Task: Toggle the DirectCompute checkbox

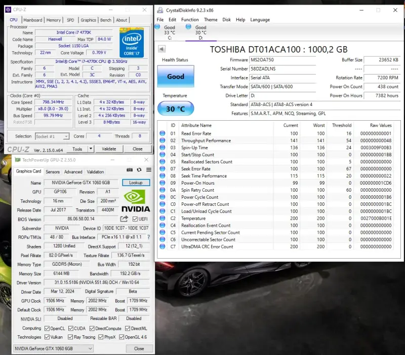Action: click(x=92, y=328)
